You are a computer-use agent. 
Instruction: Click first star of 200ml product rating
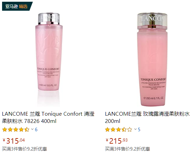(x=107, y=129)
